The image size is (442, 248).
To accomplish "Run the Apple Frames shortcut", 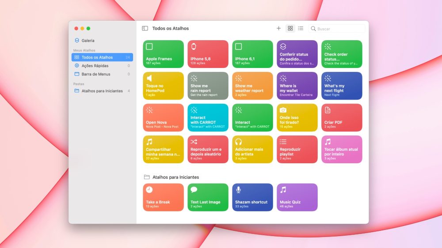I will coord(164,54).
